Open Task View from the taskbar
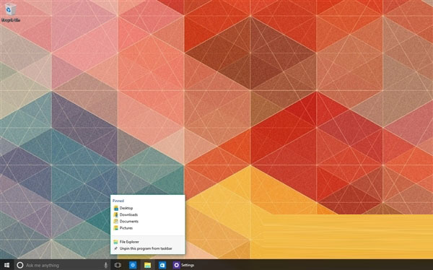 tap(118, 265)
